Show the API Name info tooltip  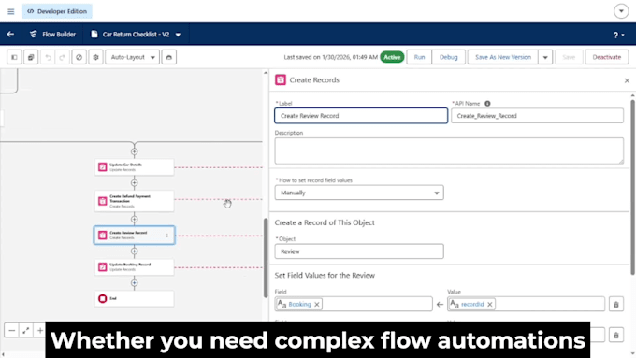point(487,104)
